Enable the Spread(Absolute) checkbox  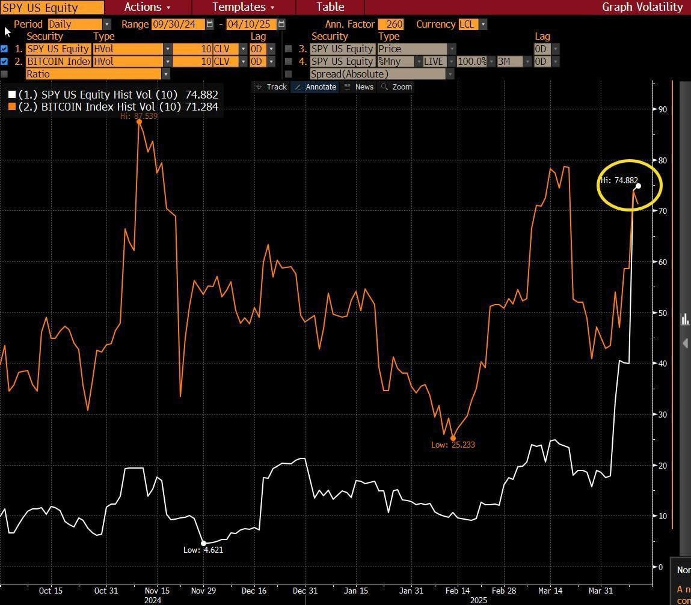coord(289,74)
